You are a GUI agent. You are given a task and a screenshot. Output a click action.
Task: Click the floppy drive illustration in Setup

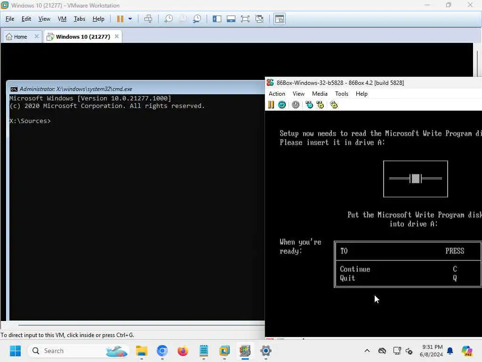click(x=416, y=179)
